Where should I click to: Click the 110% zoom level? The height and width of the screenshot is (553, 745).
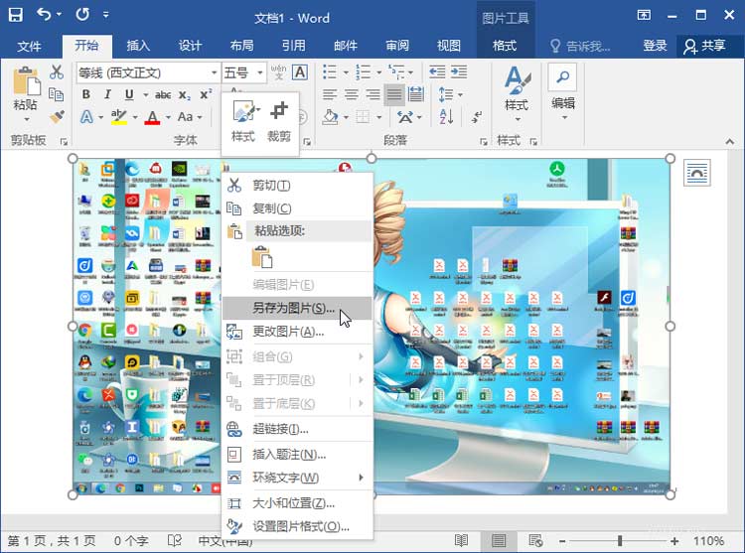click(x=708, y=541)
